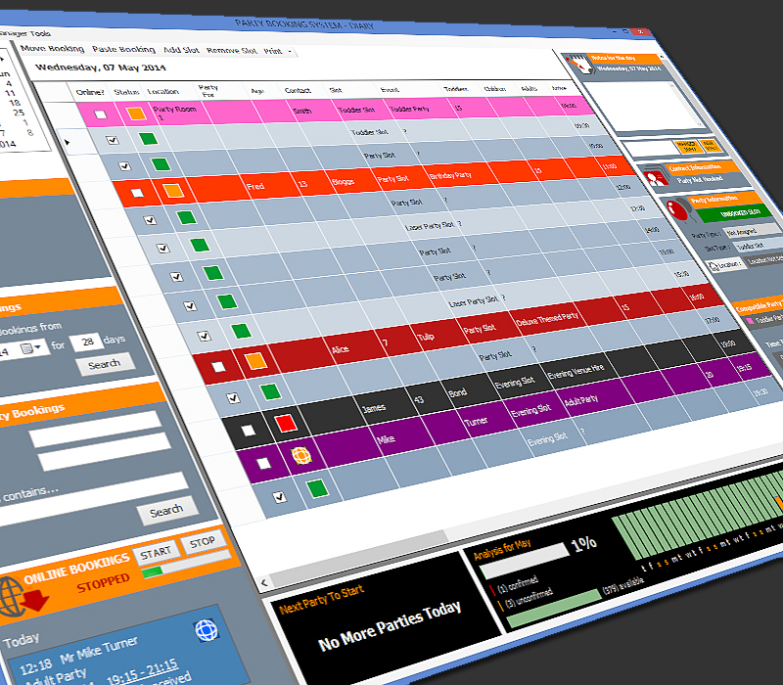Click the current-row pointer arrow in grid margin
This screenshot has height=685, width=783.
point(68,142)
